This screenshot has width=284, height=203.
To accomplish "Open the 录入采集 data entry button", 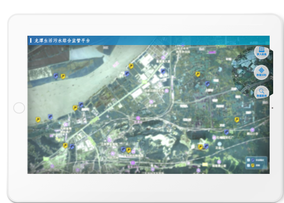I will pos(262,52).
